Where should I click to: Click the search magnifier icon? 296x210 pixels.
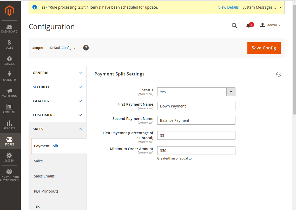234,26
